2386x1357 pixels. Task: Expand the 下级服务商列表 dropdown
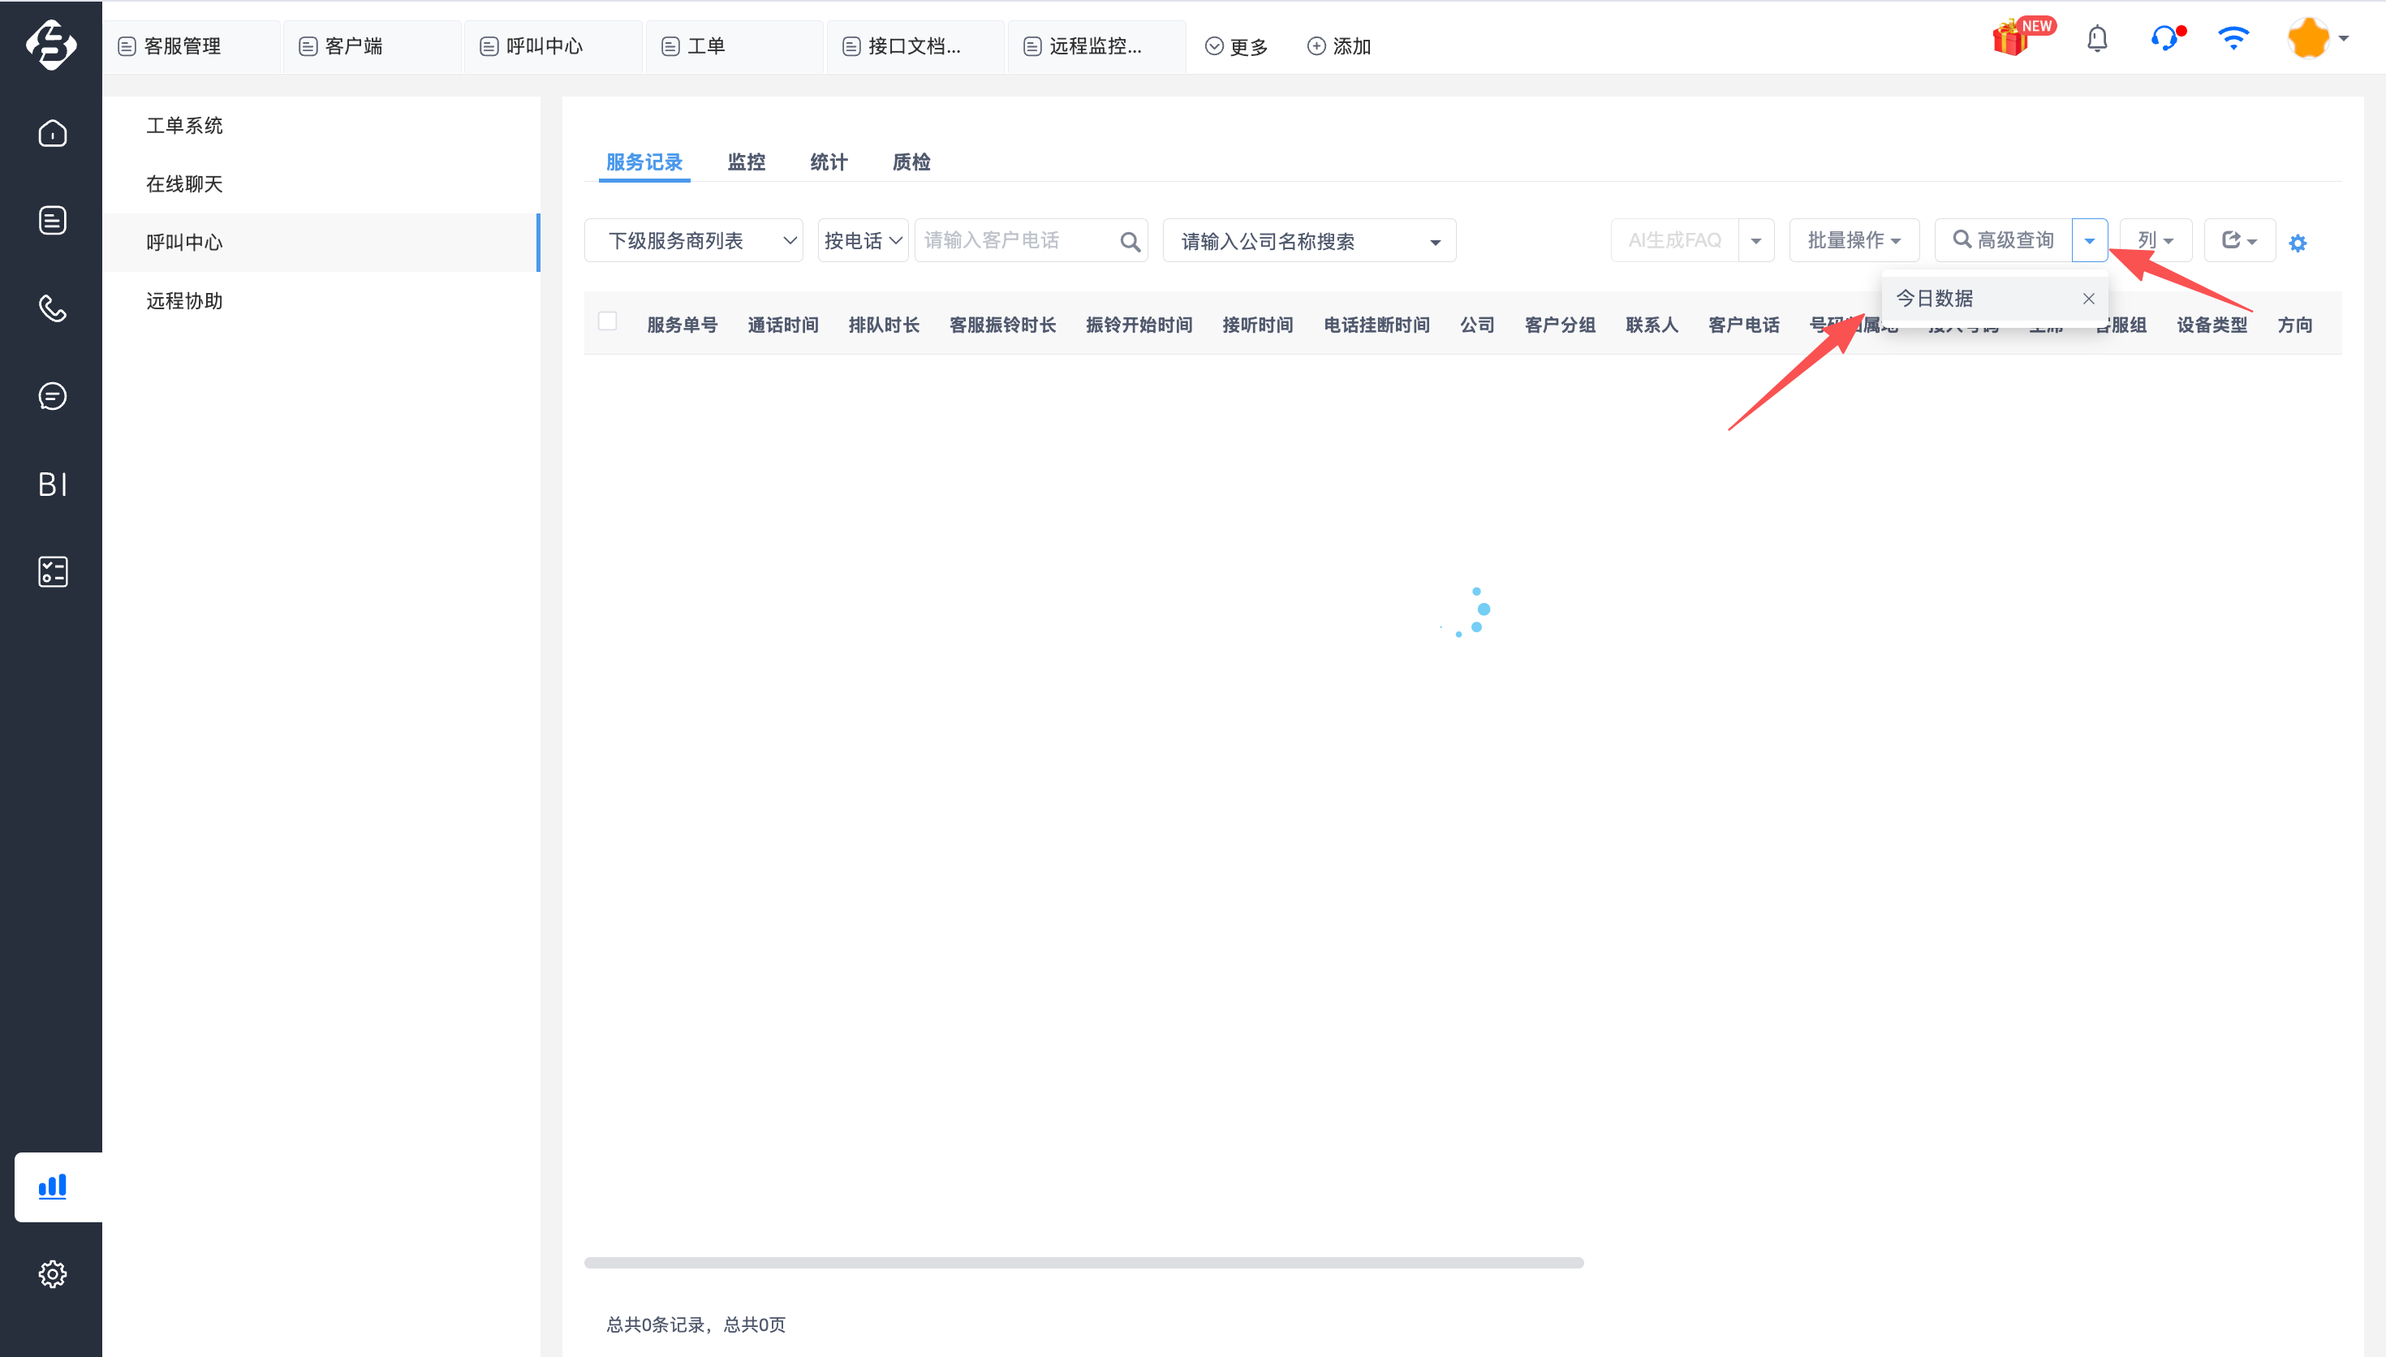(693, 240)
